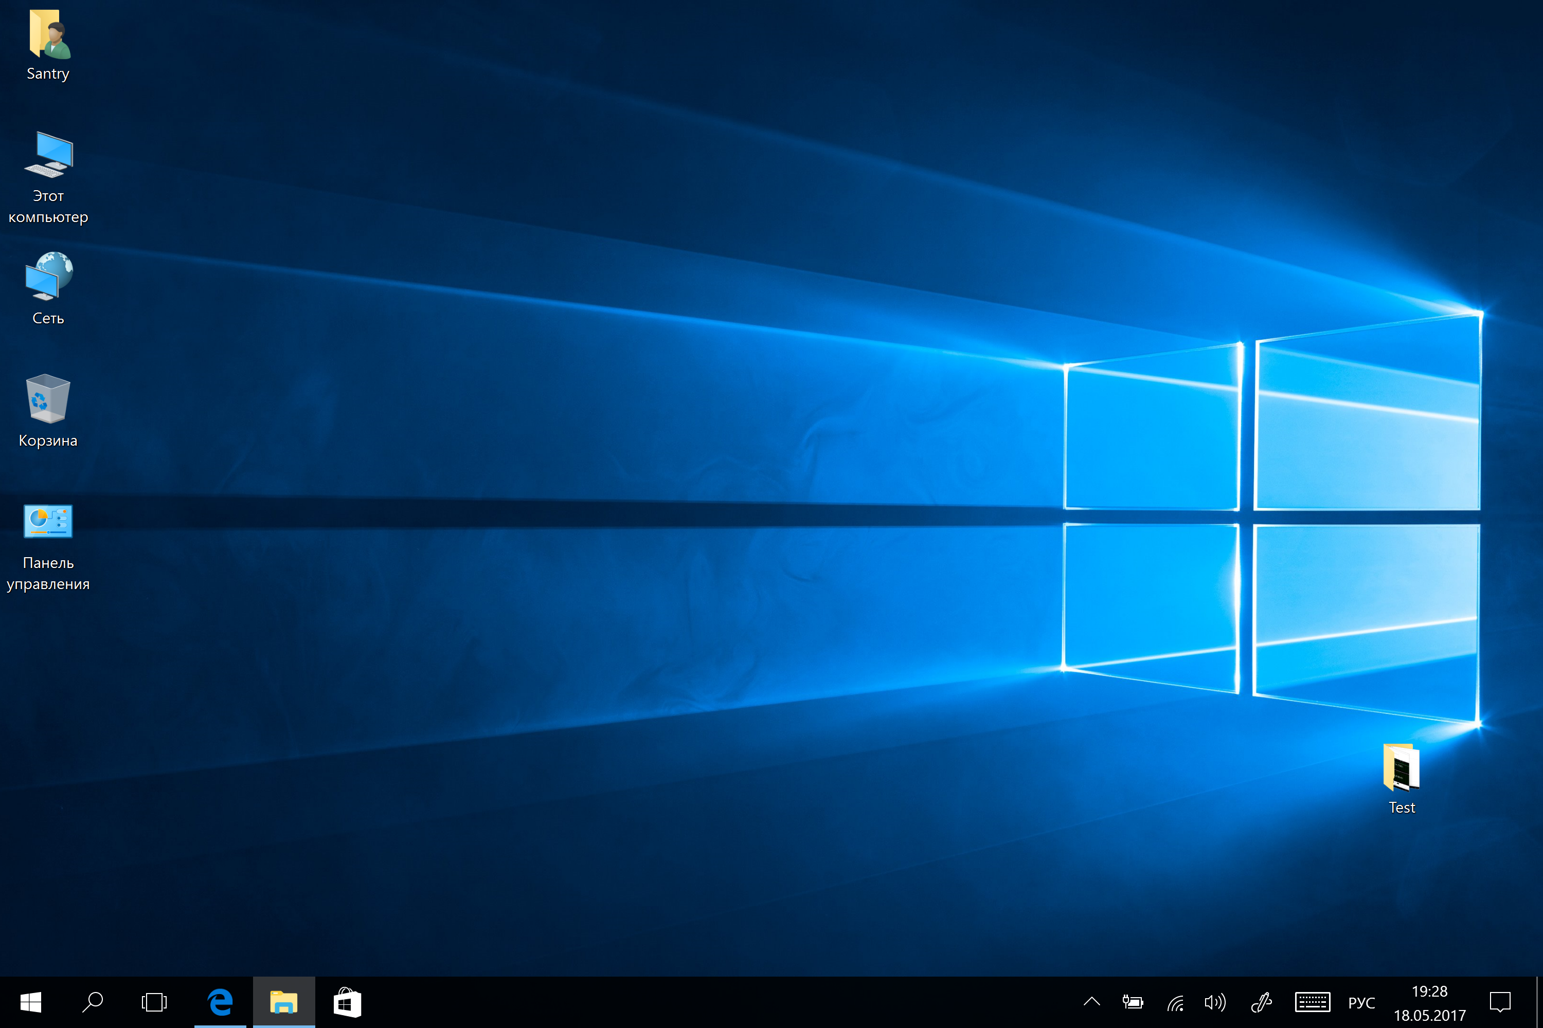
Task: Open Windows Ink Workspace pen icon
Action: (1261, 1002)
